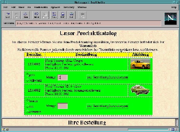This screenshot has height=132, width=180.
Task: Click the Forward toolbar button
Action: tap(17, 15)
